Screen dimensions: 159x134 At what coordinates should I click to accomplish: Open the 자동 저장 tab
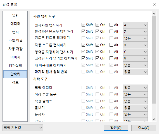tap(15, 49)
